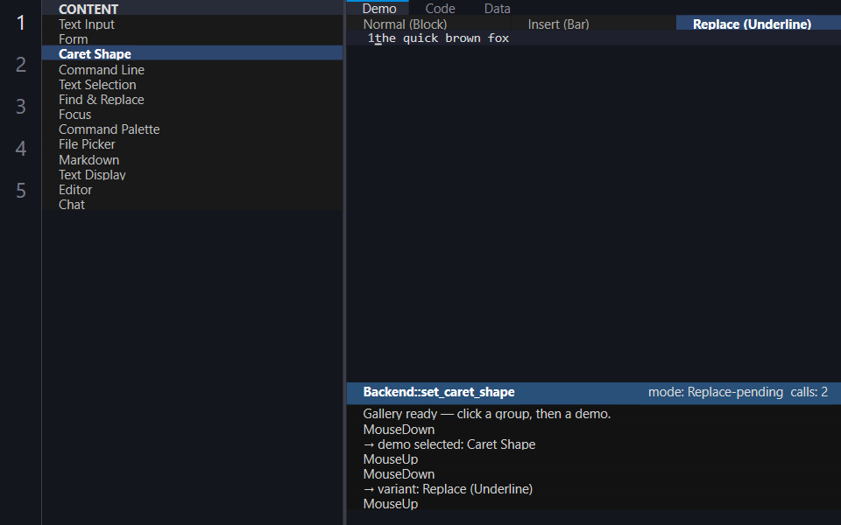The image size is (841, 525).
Task: Choose the Insert (Bar) caret variant
Action: [593, 24]
